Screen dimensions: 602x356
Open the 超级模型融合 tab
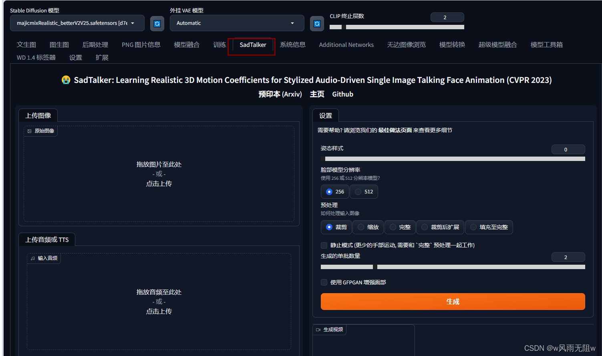pos(498,45)
